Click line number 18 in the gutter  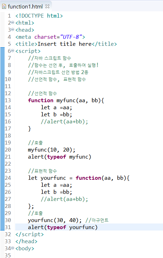(8, 136)
